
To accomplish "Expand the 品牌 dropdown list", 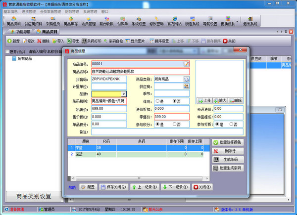I will coord(124,94).
